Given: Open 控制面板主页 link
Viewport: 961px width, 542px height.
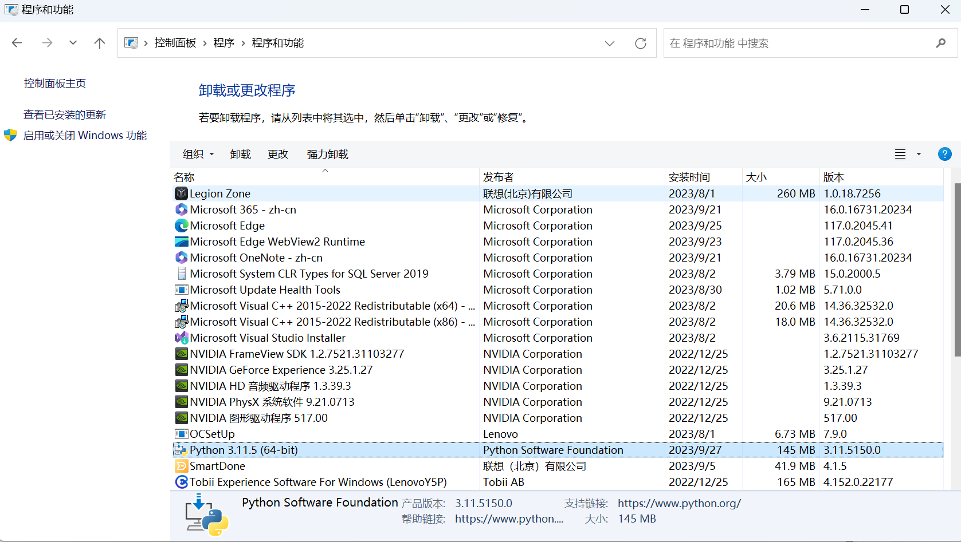Looking at the screenshot, I should point(55,84).
